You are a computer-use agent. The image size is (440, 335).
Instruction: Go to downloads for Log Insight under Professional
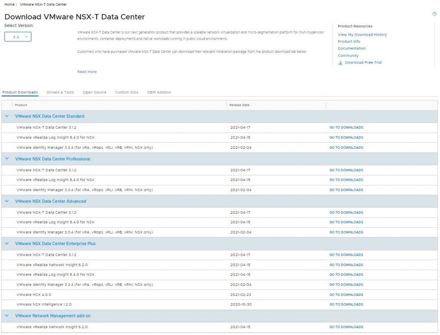tap(346, 180)
